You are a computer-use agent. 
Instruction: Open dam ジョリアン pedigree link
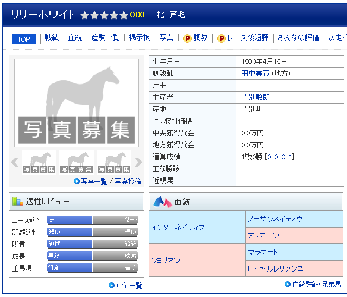point(166,261)
